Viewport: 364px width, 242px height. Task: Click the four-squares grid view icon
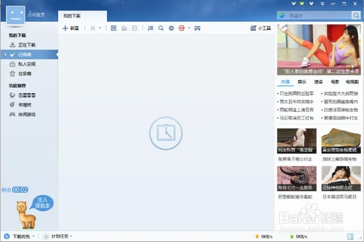click(114, 28)
